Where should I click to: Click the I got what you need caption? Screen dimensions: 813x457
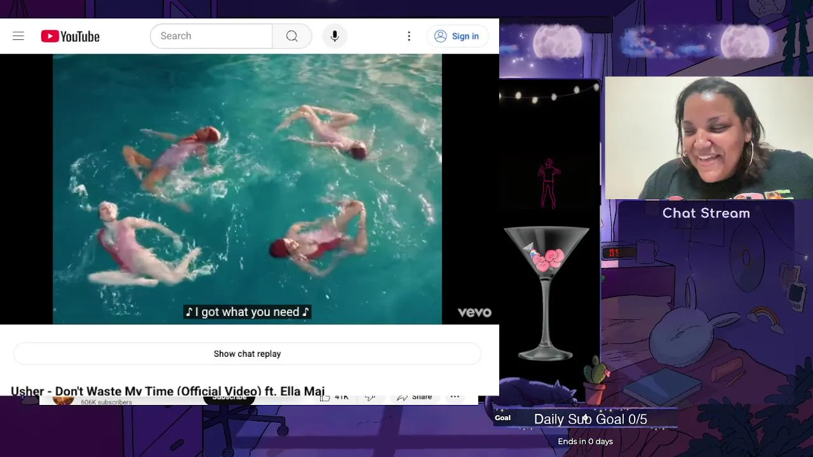[247, 312]
